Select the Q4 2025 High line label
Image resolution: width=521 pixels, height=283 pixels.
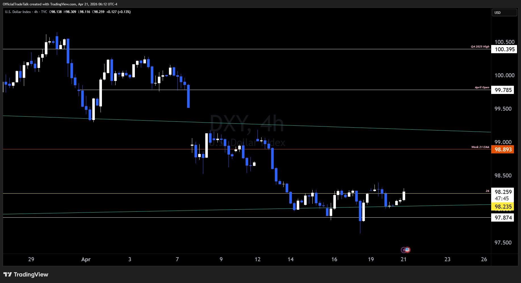(x=480, y=47)
